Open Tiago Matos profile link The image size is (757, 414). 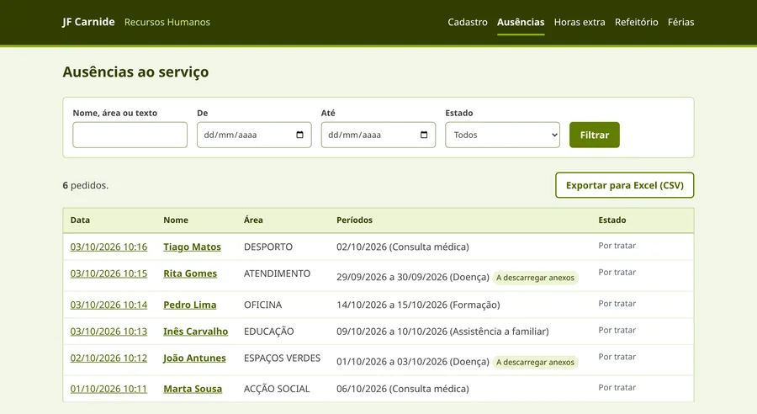tap(192, 247)
